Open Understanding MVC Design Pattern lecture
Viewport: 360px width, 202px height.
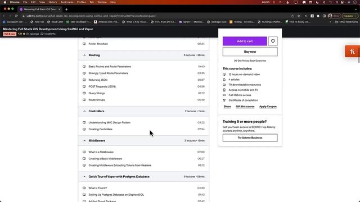click(110, 122)
